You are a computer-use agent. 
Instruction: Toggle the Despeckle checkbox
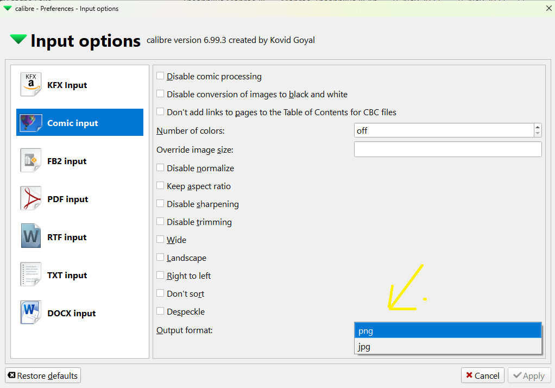160,311
